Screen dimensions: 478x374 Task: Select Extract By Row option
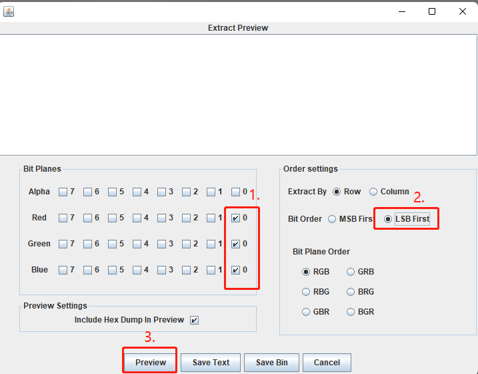point(337,192)
